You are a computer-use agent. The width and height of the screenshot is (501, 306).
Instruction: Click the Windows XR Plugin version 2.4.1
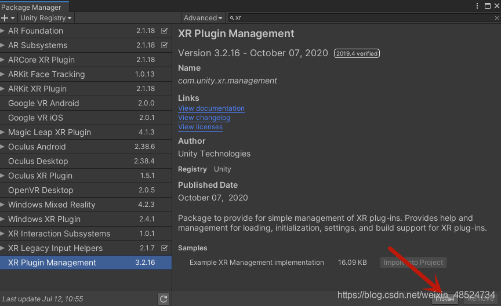[x=147, y=219]
